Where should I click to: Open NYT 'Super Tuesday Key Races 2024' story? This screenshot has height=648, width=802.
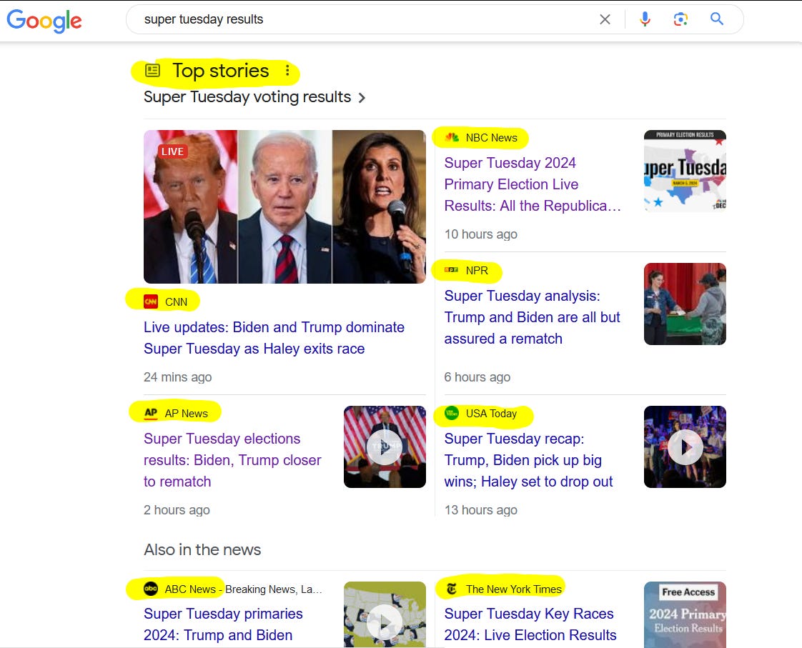click(x=530, y=624)
